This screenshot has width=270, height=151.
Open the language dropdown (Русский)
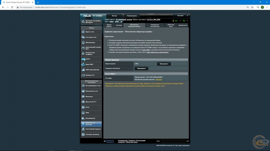point(181,16)
